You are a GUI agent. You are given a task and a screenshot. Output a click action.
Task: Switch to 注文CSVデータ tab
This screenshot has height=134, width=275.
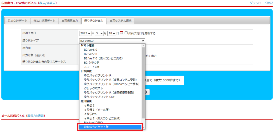point(17,21)
